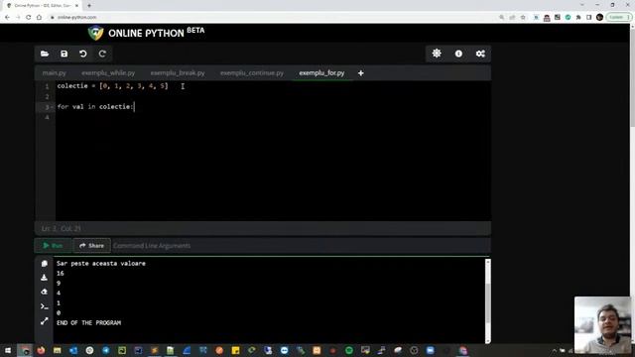Launch Firefox from the taskbar
The width and height of the screenshot is (635, 357).
tap(41, 350)
